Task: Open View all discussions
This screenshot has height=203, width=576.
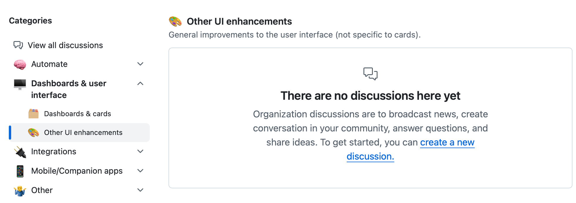Action: pos(65,45)
